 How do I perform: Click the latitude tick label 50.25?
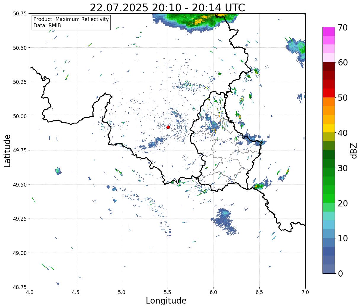coord(20,82)
